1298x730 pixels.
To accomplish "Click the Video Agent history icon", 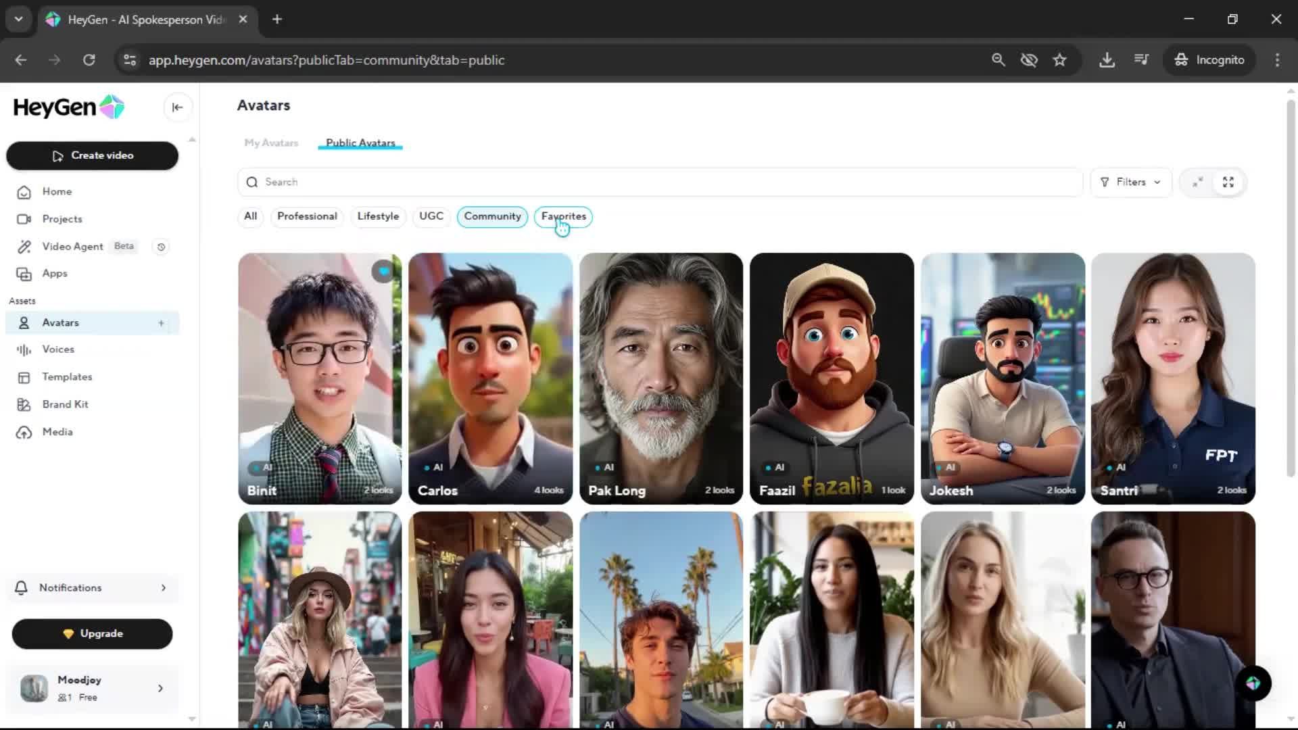I will pos(161,247).
